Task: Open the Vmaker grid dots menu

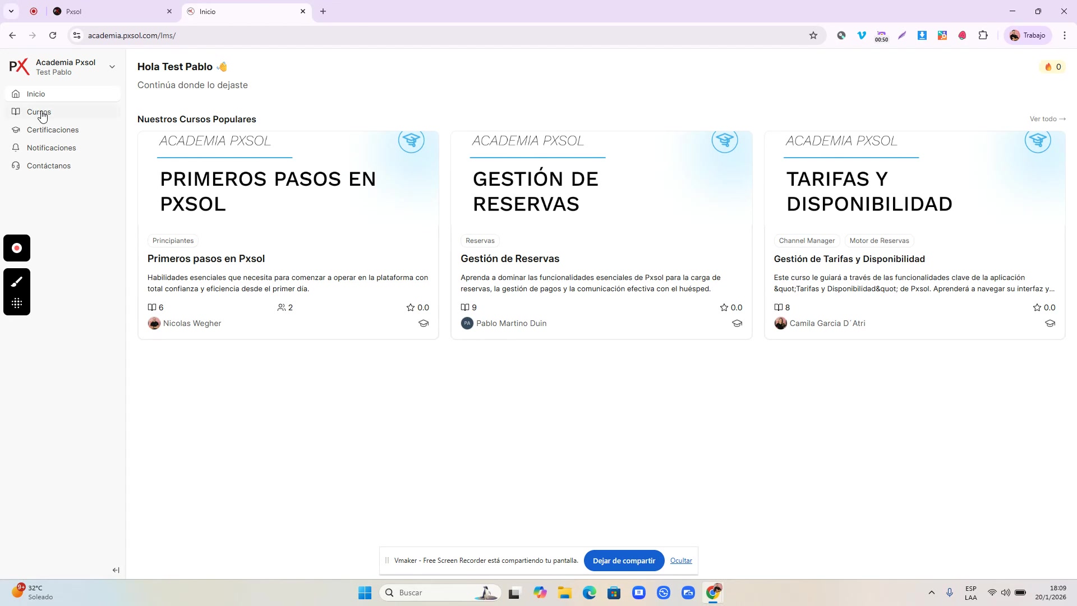Action: tap(17, 304)
